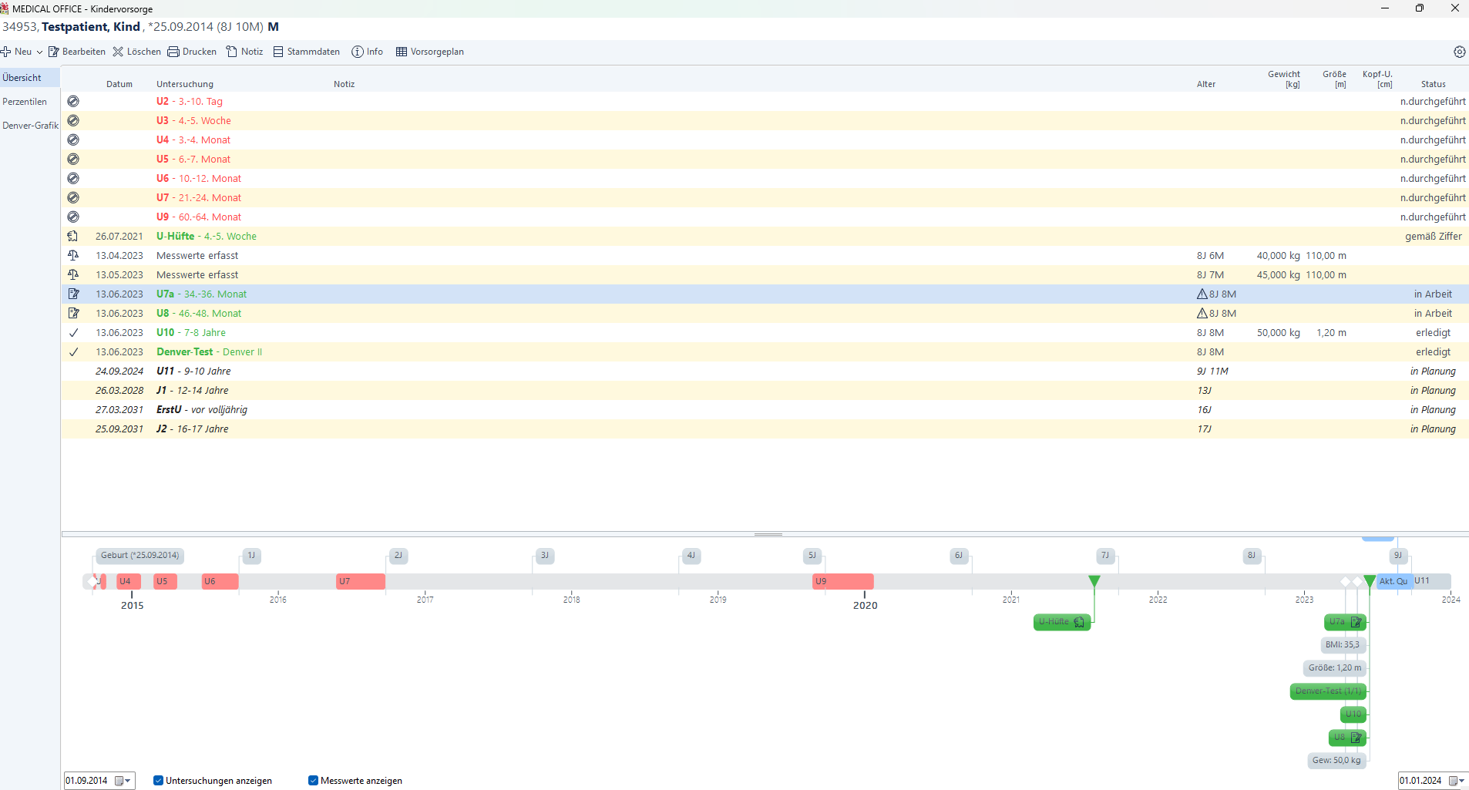Click the not-performed icon for U7
The width and height of the screenshot is (1469, 790).
click(x=73, y=197)
